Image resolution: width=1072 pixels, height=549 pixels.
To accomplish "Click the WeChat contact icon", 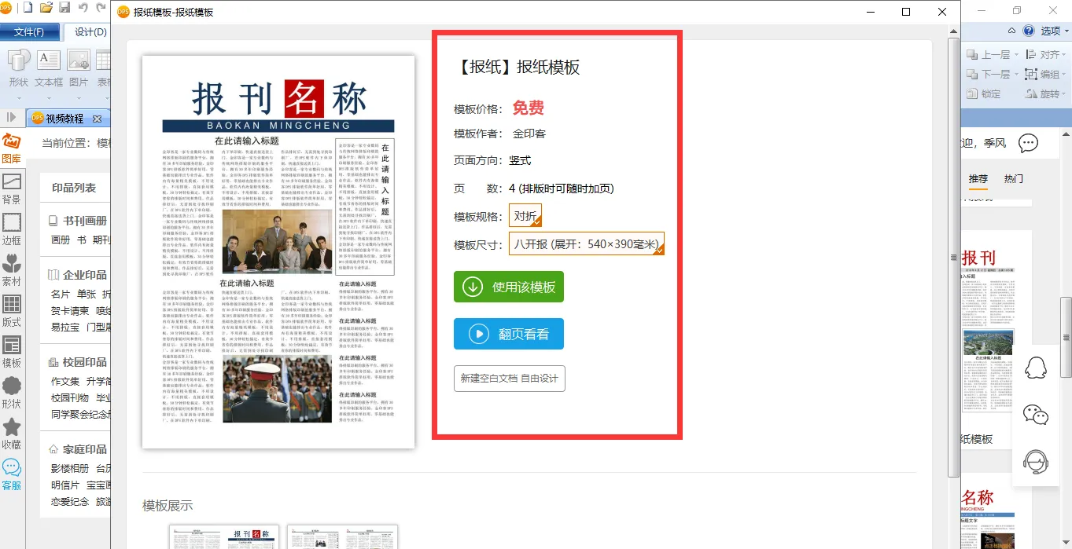I will [x=1036, y=415].
